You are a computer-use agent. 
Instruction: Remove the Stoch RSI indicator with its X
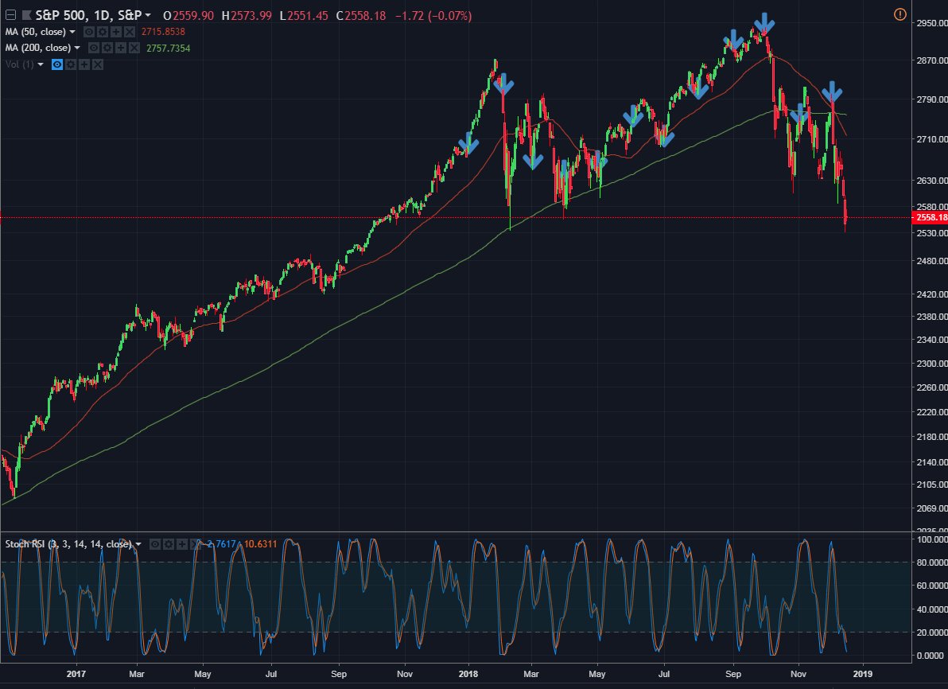[196, 544]
